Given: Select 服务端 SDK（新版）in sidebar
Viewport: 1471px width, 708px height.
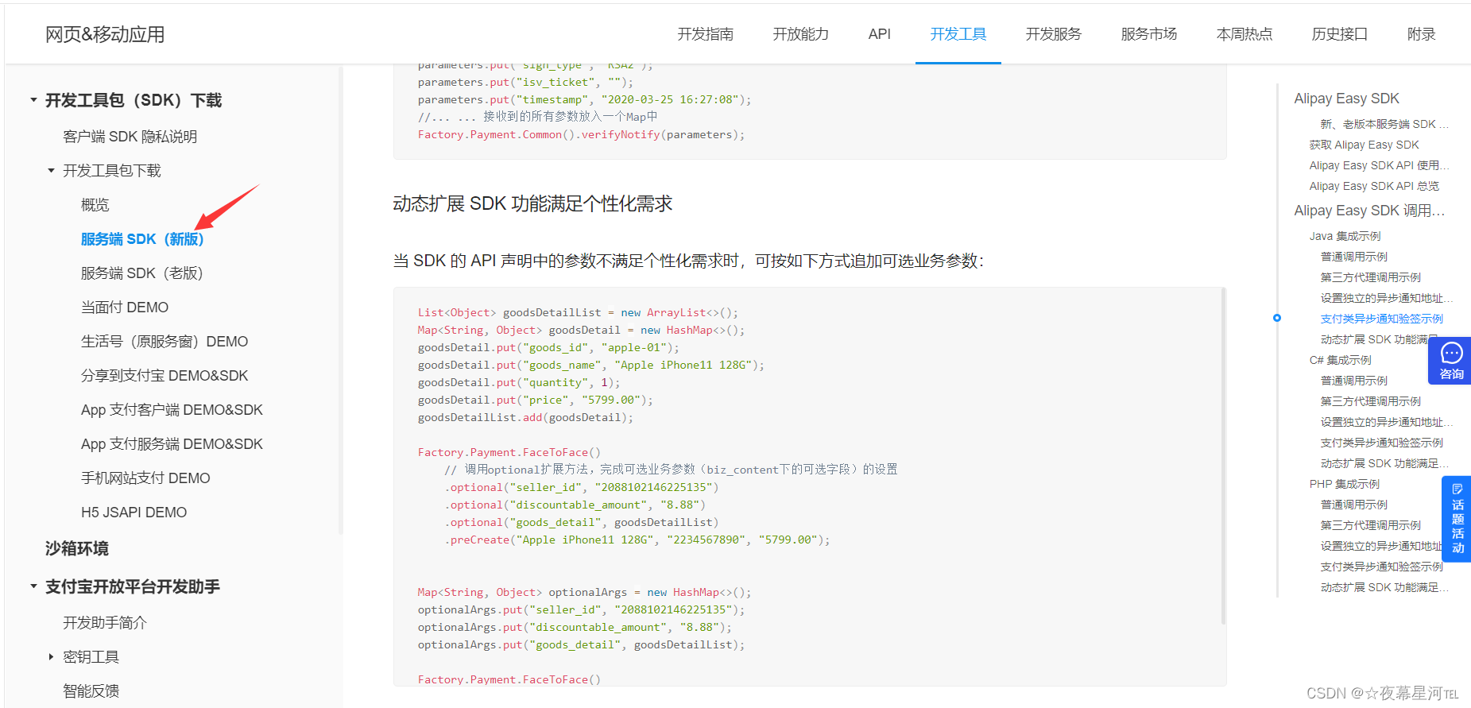Looking at the screenshot, I should (x=142, y=239).
